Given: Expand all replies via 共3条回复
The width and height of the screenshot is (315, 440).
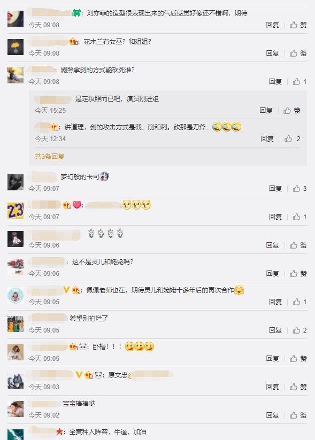Looking at the screenshot, I should [x=50, y=156].
